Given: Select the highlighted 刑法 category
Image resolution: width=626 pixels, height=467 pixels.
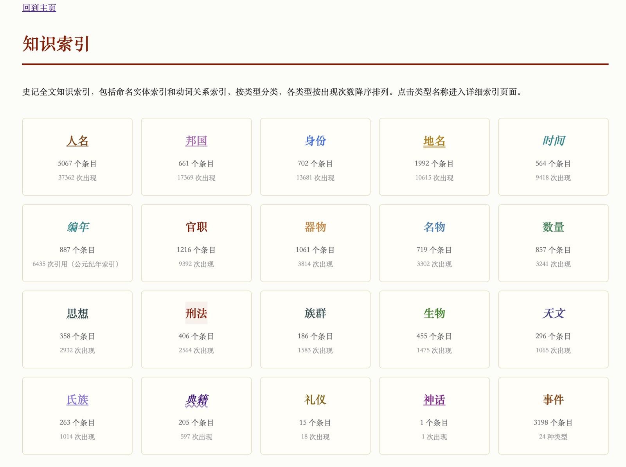Looking at the screenshot, I should click(196, 313).
